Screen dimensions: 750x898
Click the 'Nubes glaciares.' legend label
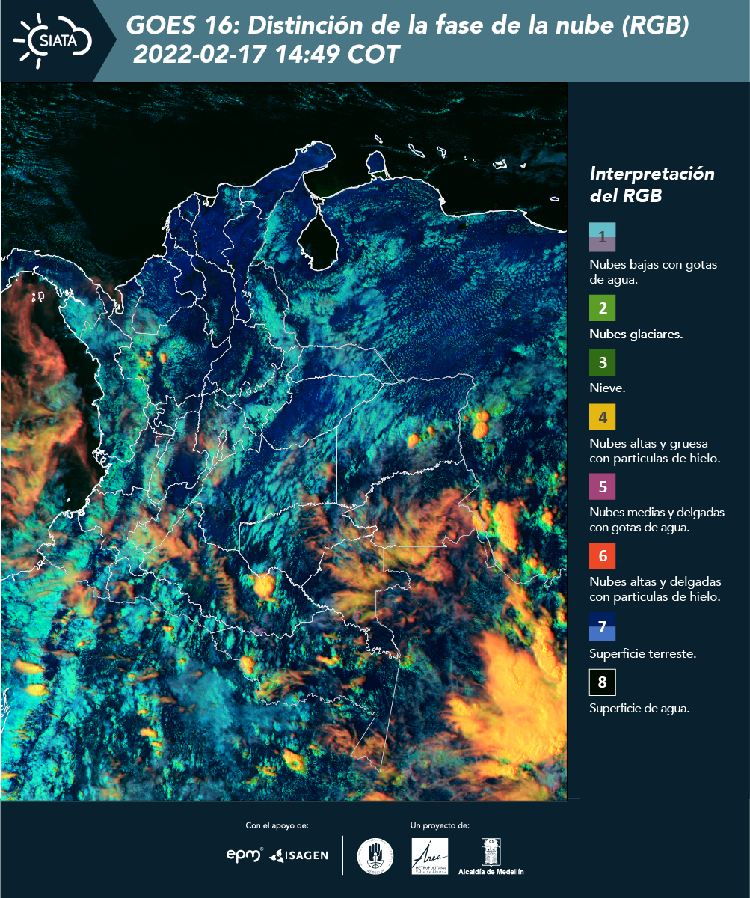pos(636,335)
